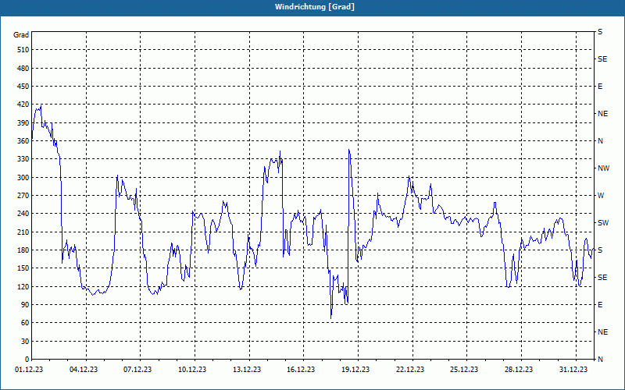Click the 180 degree axis label
Screen dimensions: 625x390
(x=23, y=250)
